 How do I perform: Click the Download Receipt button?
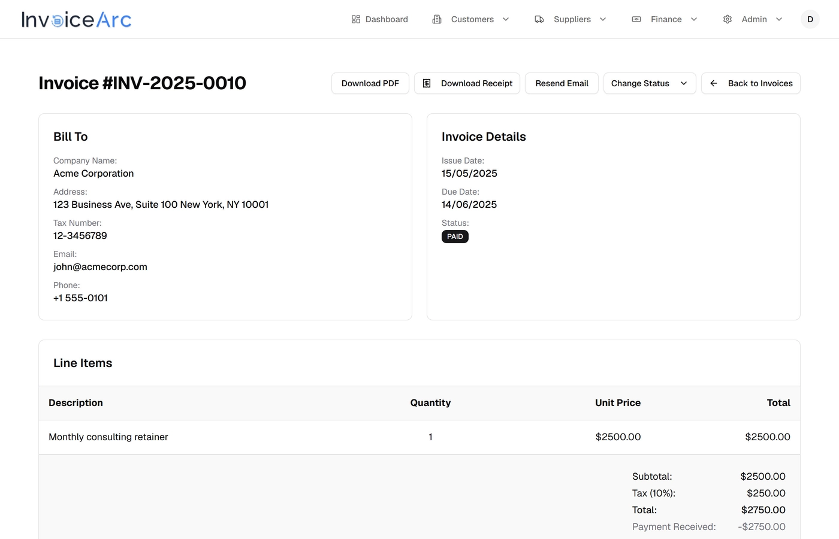[x=467, y=83]
